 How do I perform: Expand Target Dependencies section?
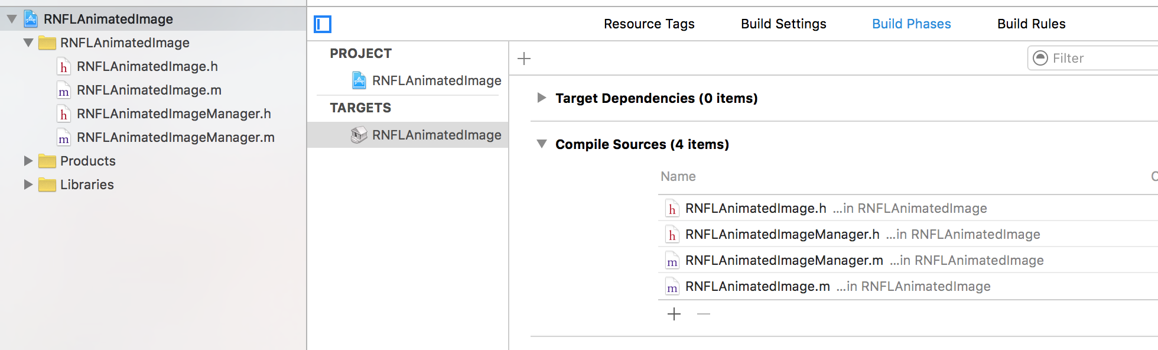coord(541,98)
